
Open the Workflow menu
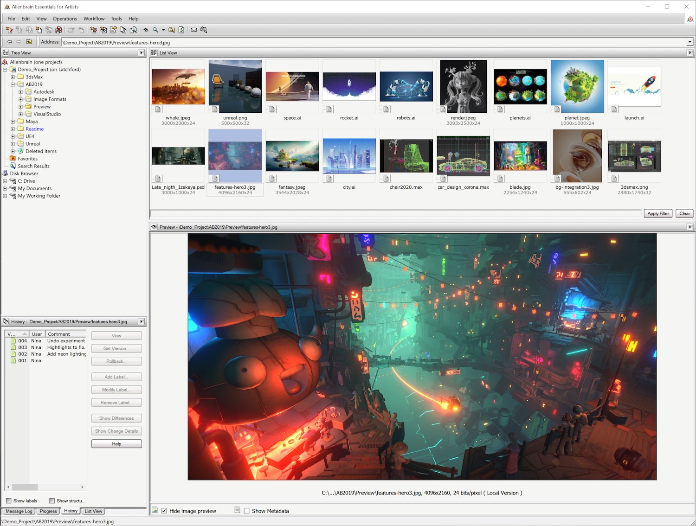(x=94, y=19)
